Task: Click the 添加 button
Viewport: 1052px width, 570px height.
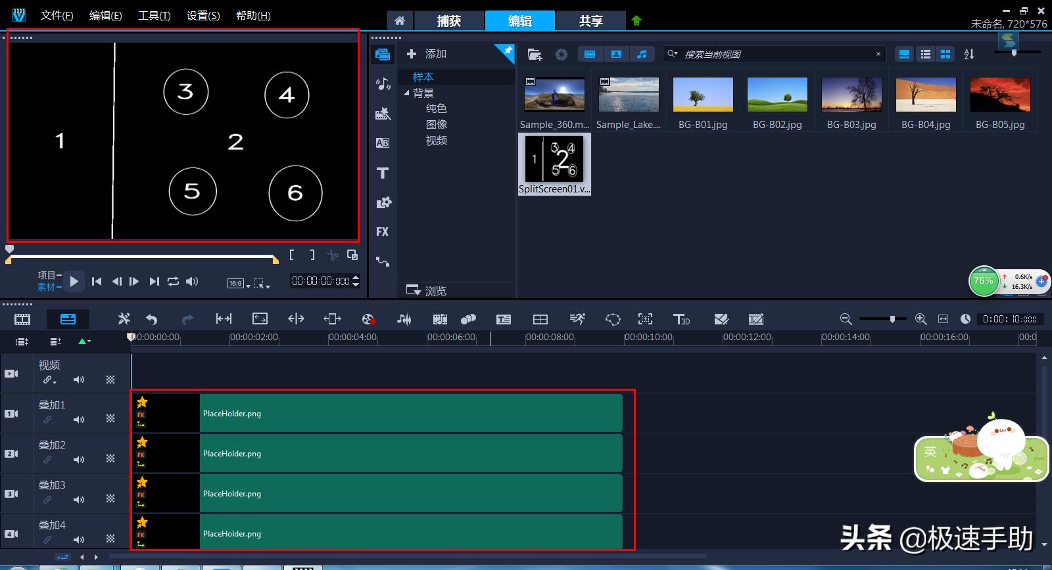Action: [x=427, y=54]
